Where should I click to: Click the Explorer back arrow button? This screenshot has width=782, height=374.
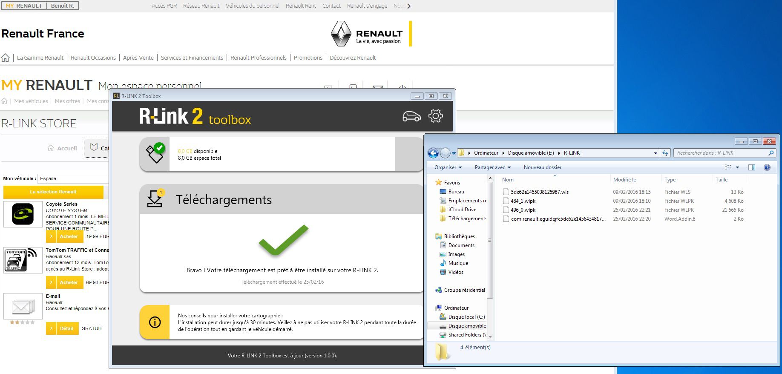433,153
